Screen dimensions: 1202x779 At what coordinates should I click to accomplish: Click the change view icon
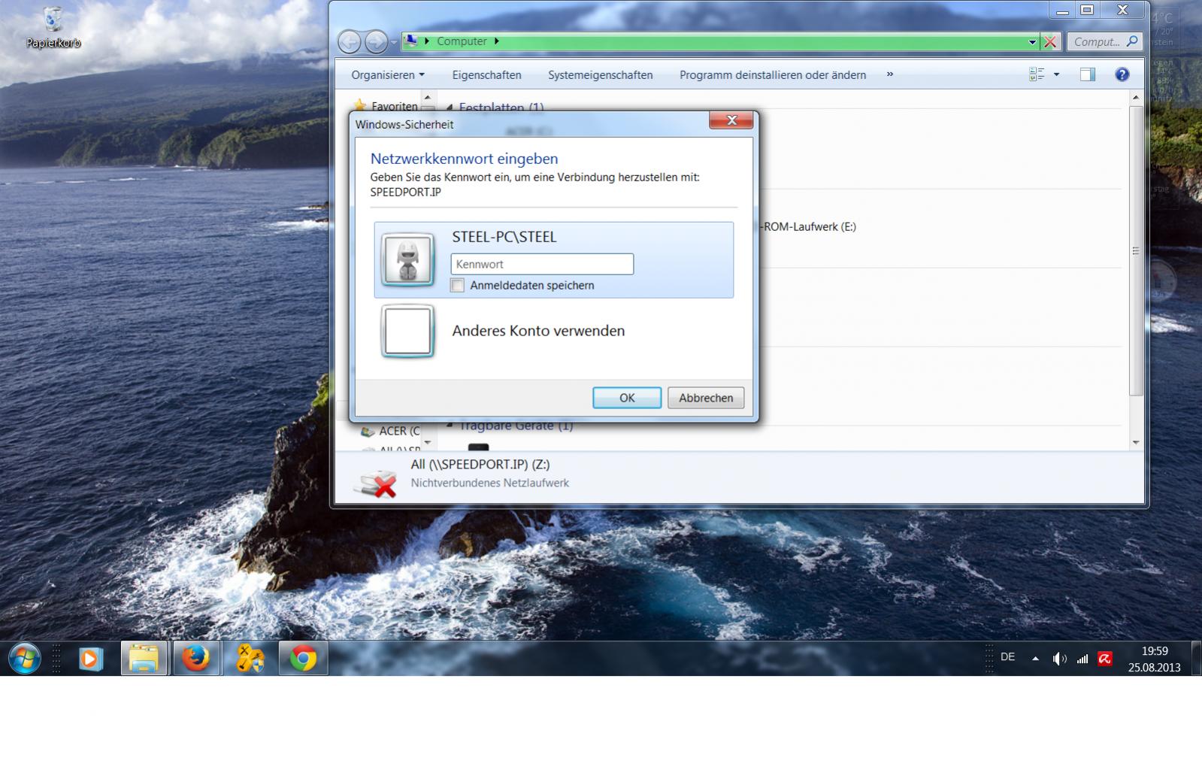[1037, 74]
